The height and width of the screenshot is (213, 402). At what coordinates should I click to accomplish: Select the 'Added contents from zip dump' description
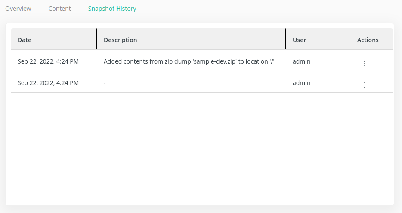point(189,61)
